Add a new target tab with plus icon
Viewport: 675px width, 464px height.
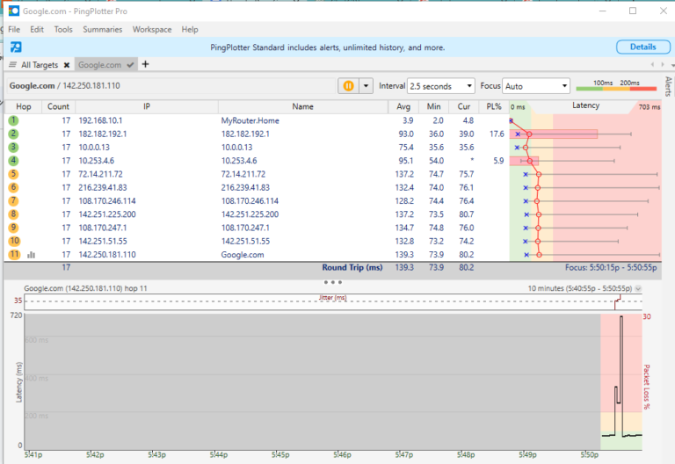[x=146, y=64]
